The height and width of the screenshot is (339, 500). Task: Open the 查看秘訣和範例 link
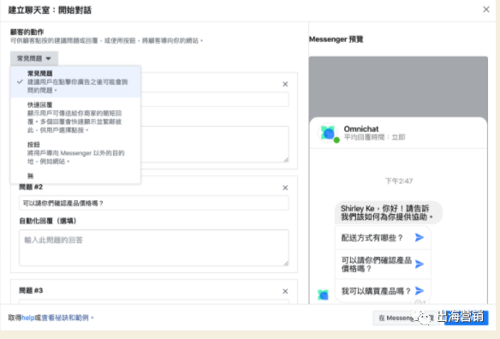click(x=65, y=318)
